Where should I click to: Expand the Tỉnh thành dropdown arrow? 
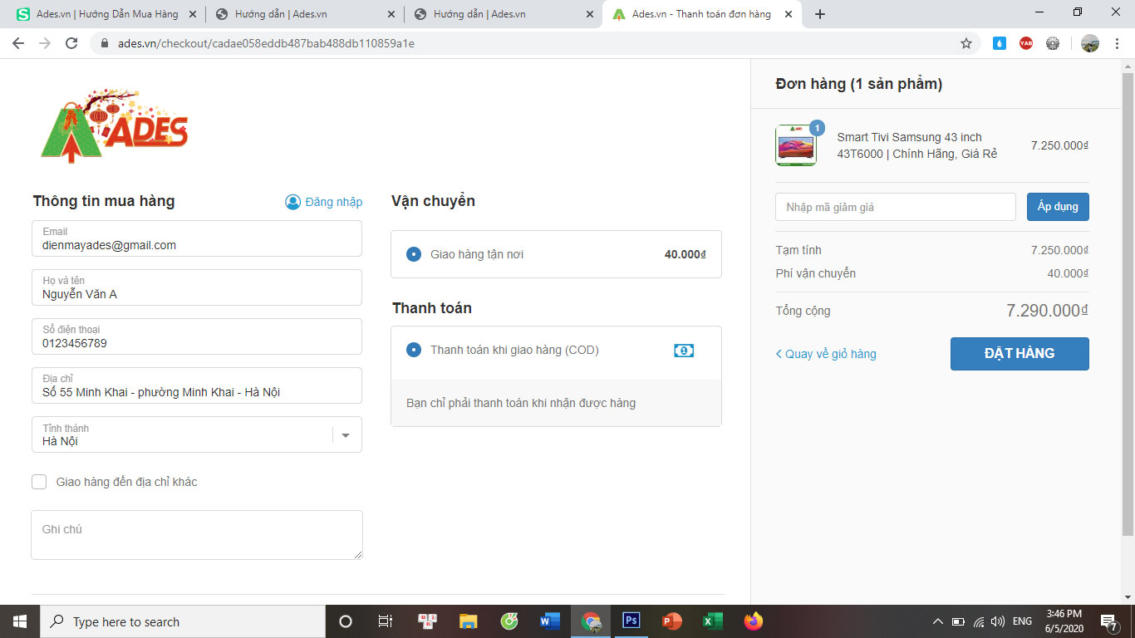pos(346,435)
